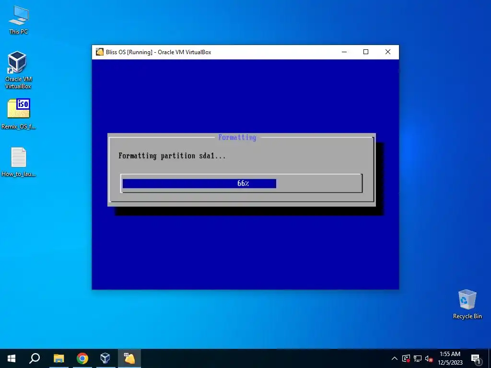Click the security alert tray icon
Image resolution: width=491 pixels, height=368 pixels.
pyautogui.click(x=406, y=358)
